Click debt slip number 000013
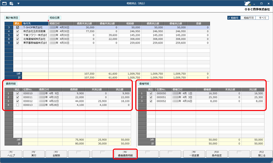Image resolution: width=273 pixels, height=163 pixels. [30, 105]
